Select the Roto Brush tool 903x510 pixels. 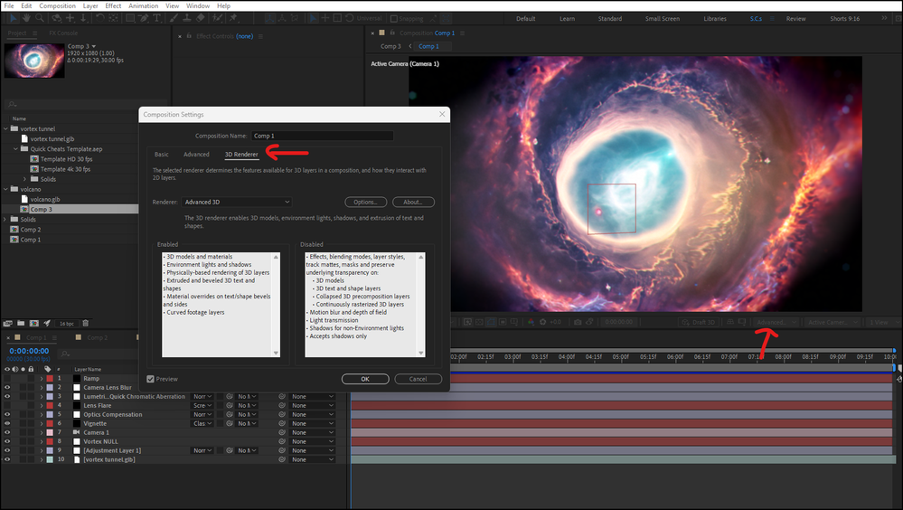217,18
